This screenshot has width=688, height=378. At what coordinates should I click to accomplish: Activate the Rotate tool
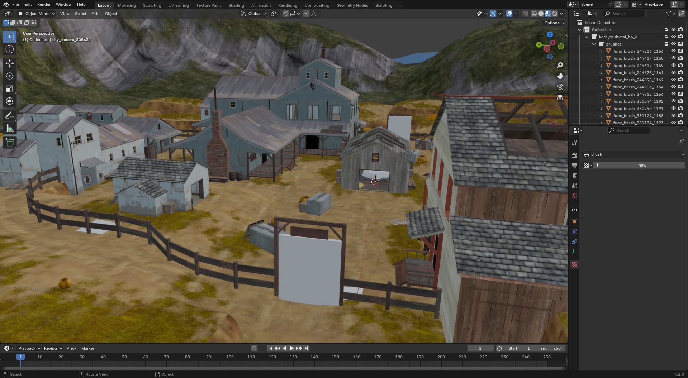10,76
